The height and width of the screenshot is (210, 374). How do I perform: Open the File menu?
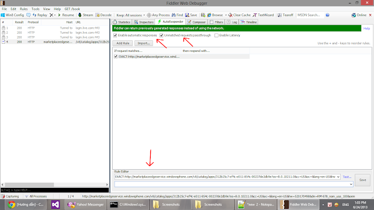pos(4,9)
